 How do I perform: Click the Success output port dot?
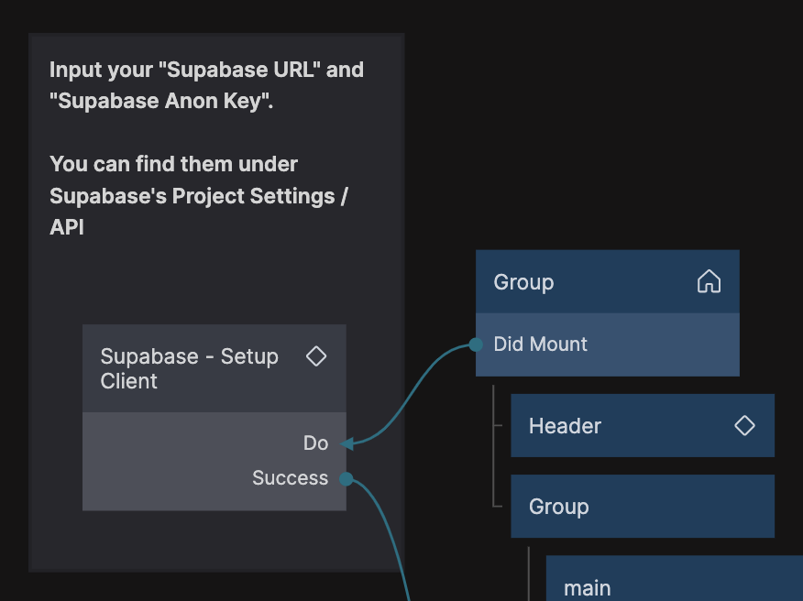346,478
